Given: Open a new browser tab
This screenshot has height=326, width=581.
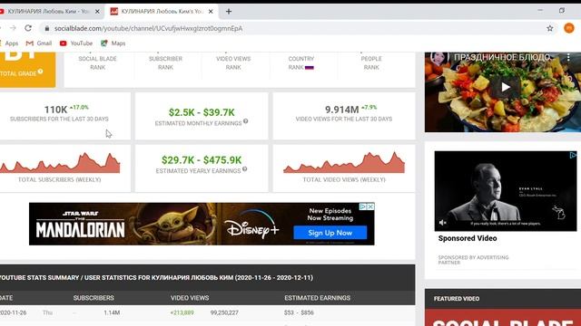Looking at the screenshot, I should [229, 12].
